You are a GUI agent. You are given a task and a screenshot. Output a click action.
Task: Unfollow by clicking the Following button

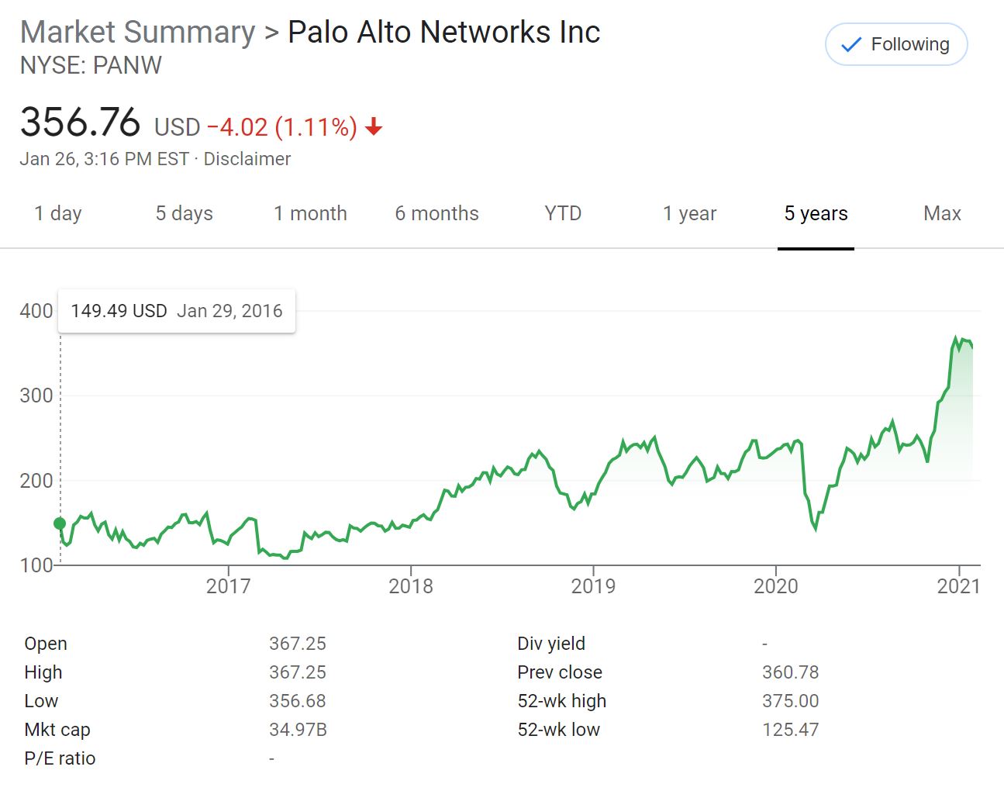pos(895,44)
